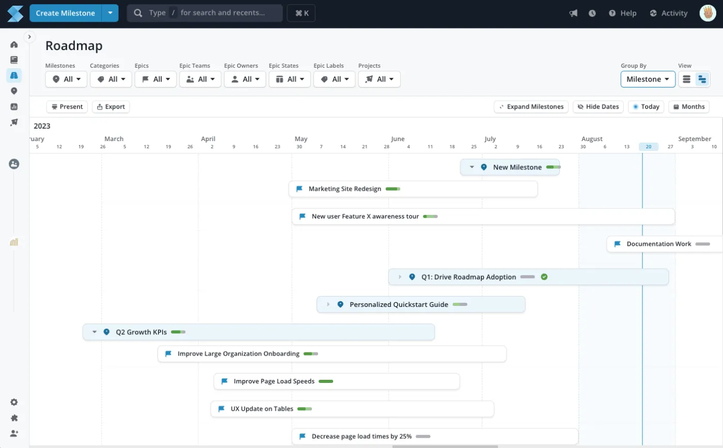Open the Stories book icon in sidebar

point(14,60)
